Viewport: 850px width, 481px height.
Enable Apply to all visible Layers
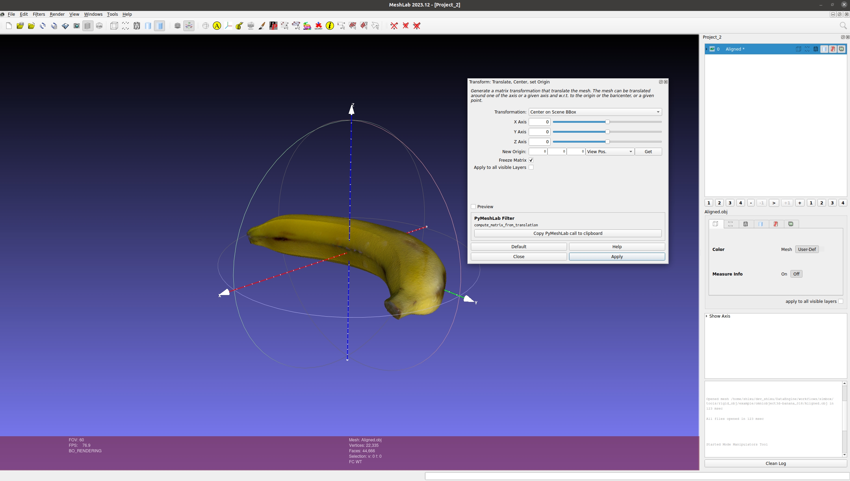pos(531,167)
